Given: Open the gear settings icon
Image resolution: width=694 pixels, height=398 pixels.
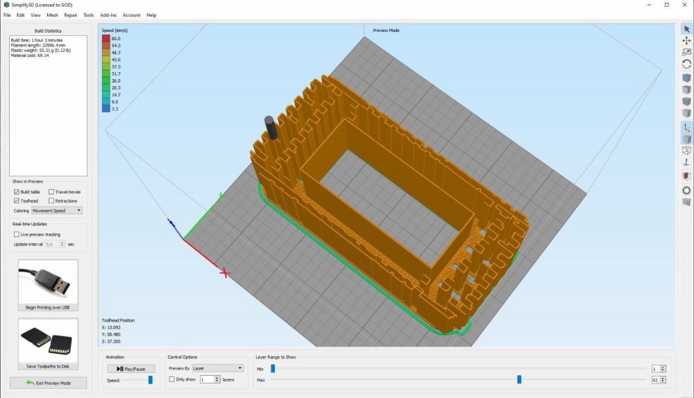Looking at the screenshot, I should coord(686,189).
